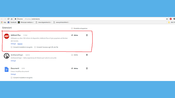This screenshot has height=98, width=175.
Task: Click the Adblock Plus ABP logo
Action: coord(7,36)
